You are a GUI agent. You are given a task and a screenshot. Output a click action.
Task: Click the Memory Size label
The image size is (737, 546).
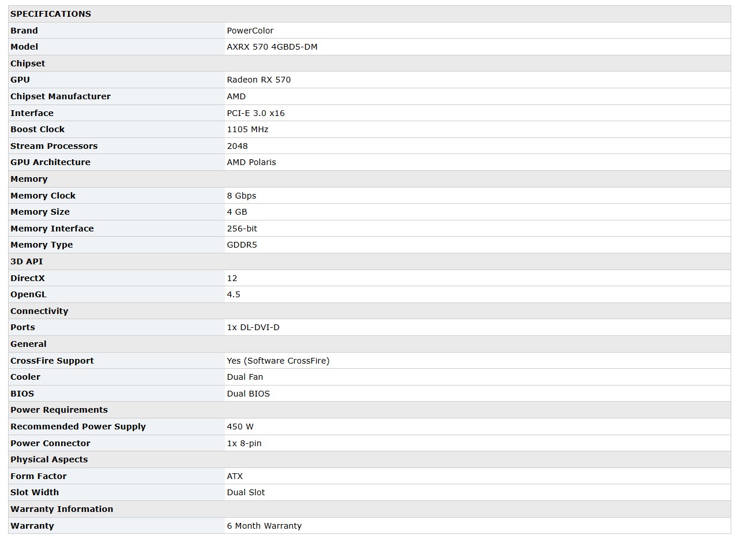[x=40, y=212]
